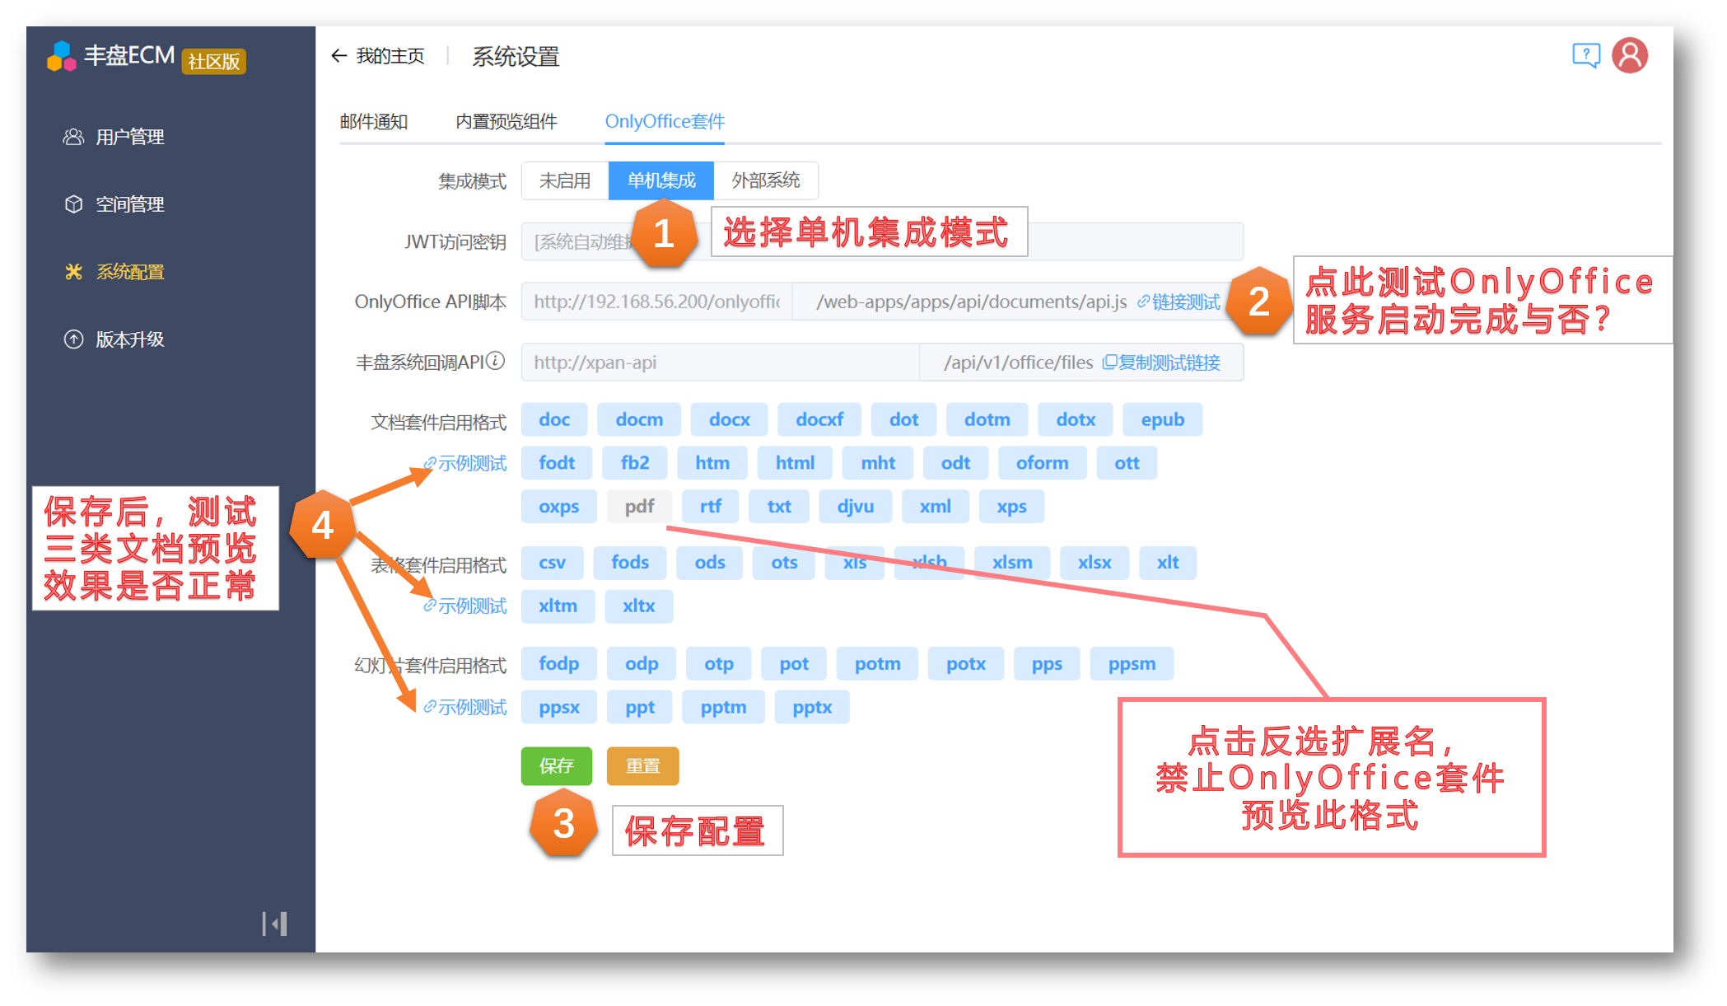The height and width of the screenshot is (1006, 1727).
Task: Toggle the ppt format tag
Action: 640,708
